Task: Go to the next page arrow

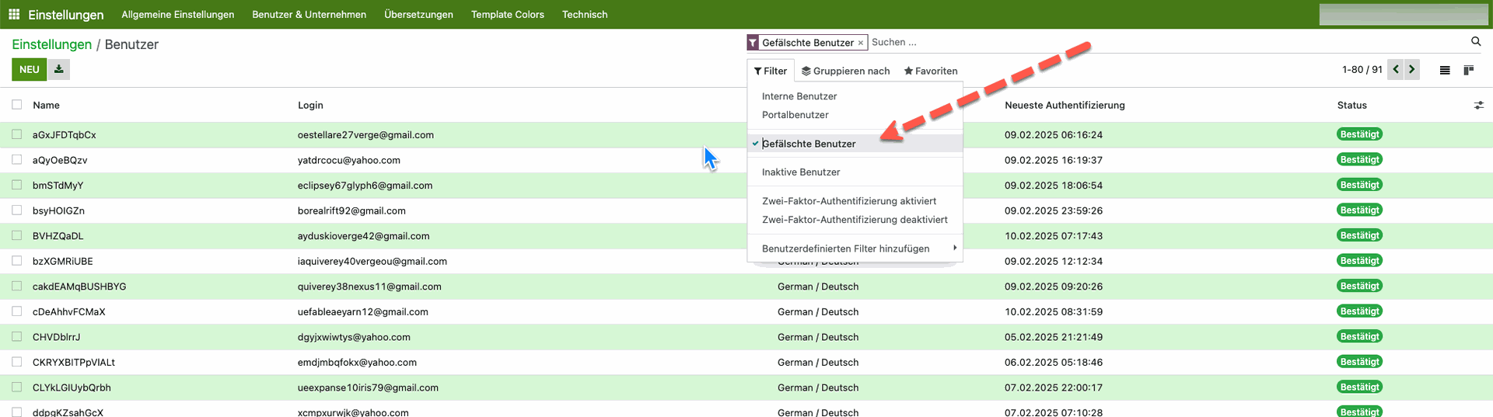Action: (x=1412, y=70)
